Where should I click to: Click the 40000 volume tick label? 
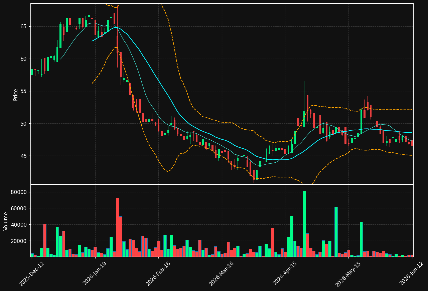(x=19, y=225)
